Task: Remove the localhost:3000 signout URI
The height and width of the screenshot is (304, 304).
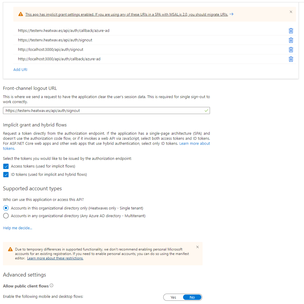Action: (291, 50)
